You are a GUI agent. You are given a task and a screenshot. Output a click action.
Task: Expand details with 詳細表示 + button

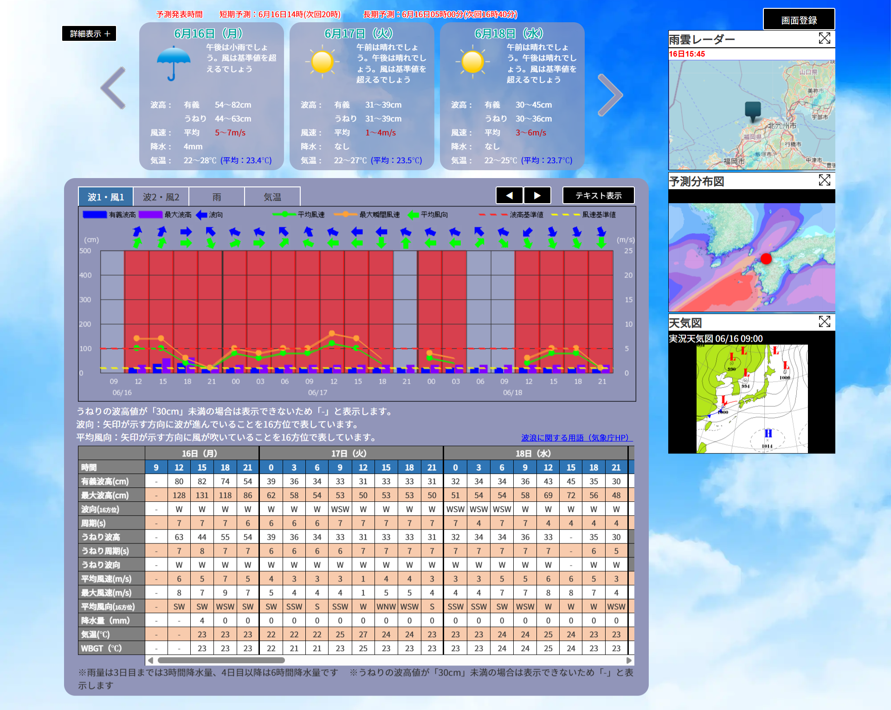[x=89, y=33]
